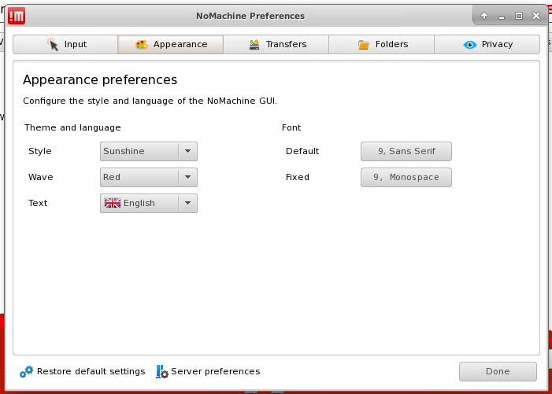
Task: Click the Fixed font label
Action: click(297, 177)
